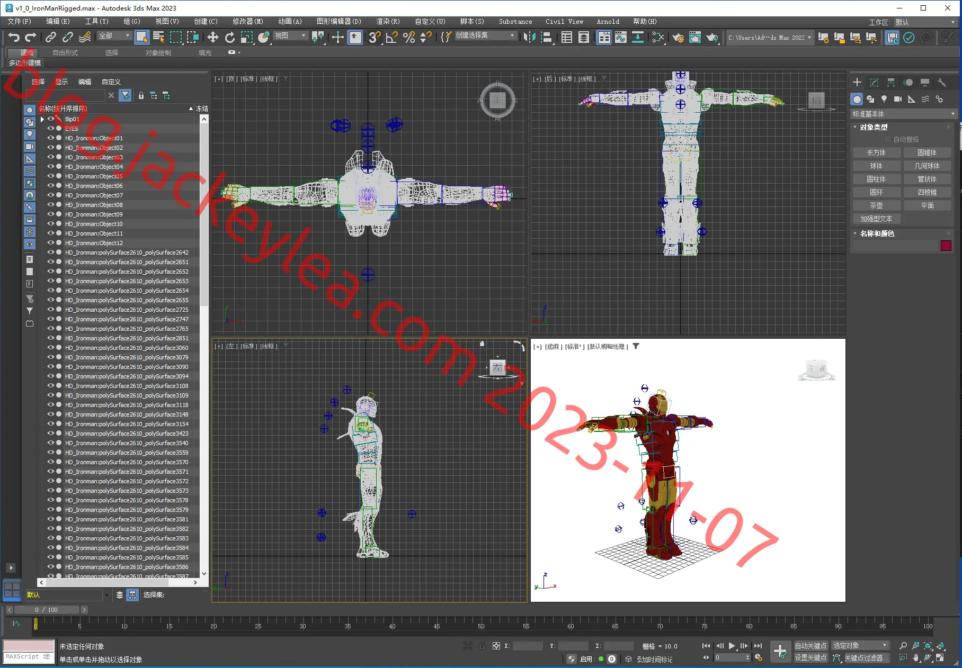This screenshot has width=962, height=668.
Task: Select the Lights creation category icon
Action: [884, 99]
